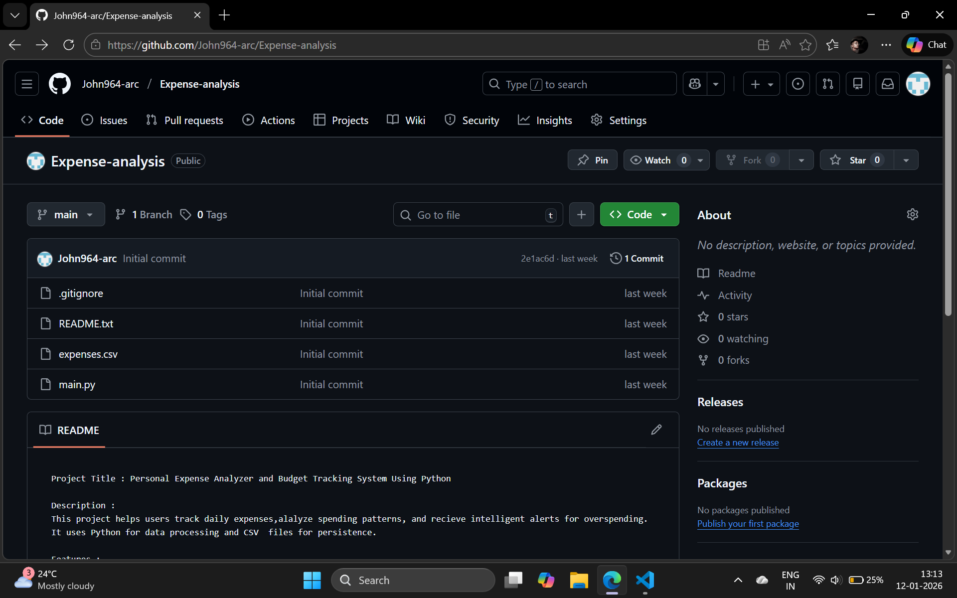Open Visual Studio Code from the taskbar
The image size is (957, 598).
pos(644,580)
